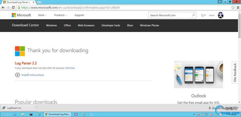This screenshot has height=117, width=241.
Task: Select Developer tools category
Action: point(111,25)
